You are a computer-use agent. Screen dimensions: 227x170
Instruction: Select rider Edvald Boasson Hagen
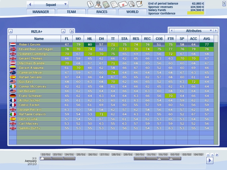[x=36, y=49]
